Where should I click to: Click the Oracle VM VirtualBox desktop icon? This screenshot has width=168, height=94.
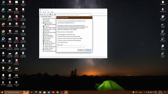[x=163, y=33]
